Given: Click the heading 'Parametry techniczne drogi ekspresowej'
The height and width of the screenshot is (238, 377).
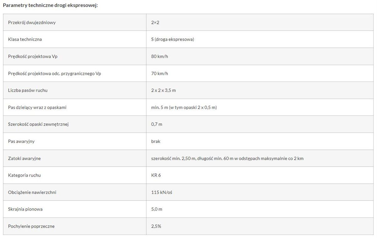Looking at the screenshot, I should pos(50,6).
